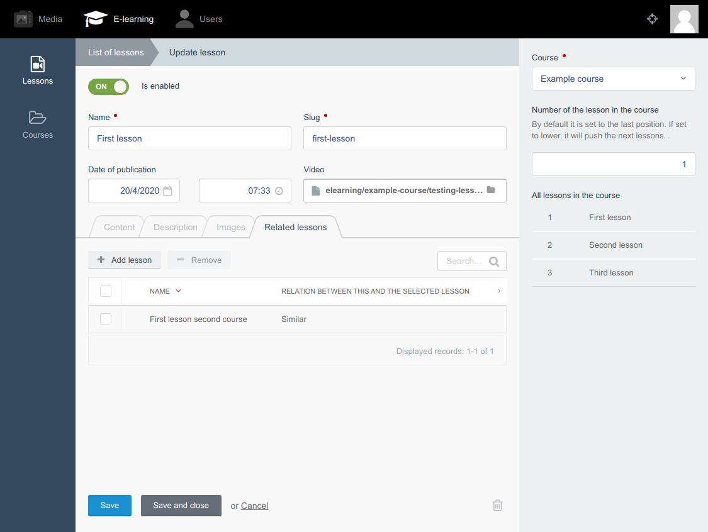This screenshot has width=708, height=532.
Task: Sort by the NAME column arrow
Action: (x=178, y=291)
